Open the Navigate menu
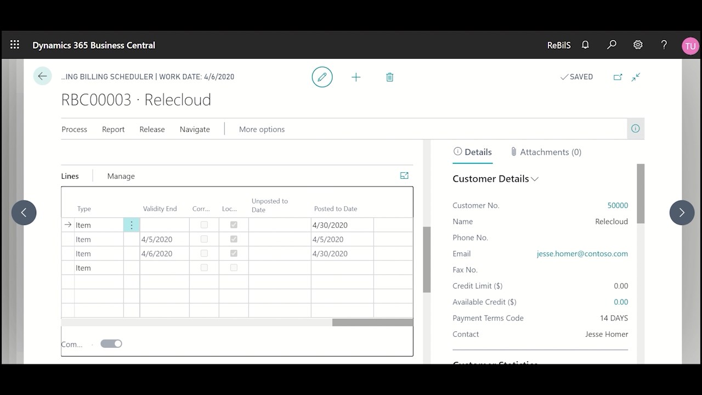This screenshot has width=702, height=395. point(195,129)
